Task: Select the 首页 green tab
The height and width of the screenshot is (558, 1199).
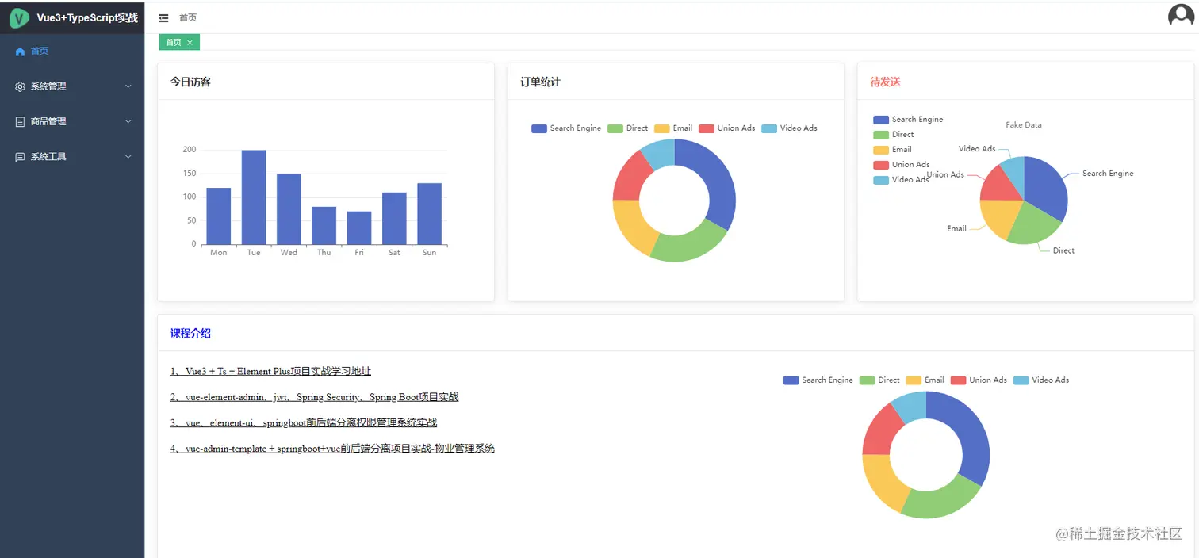Action: coord(179,43)
